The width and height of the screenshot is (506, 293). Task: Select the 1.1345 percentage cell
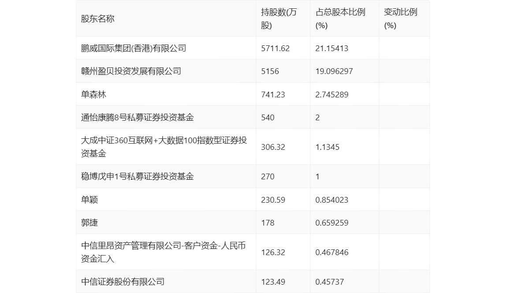(327, 147)
